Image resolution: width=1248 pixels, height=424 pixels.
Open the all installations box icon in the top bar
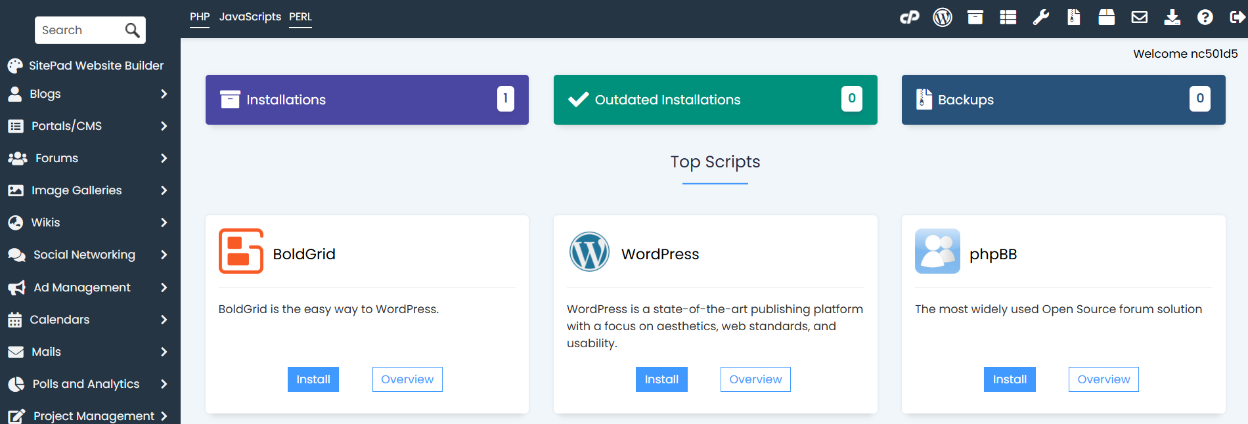pos(975,17)
